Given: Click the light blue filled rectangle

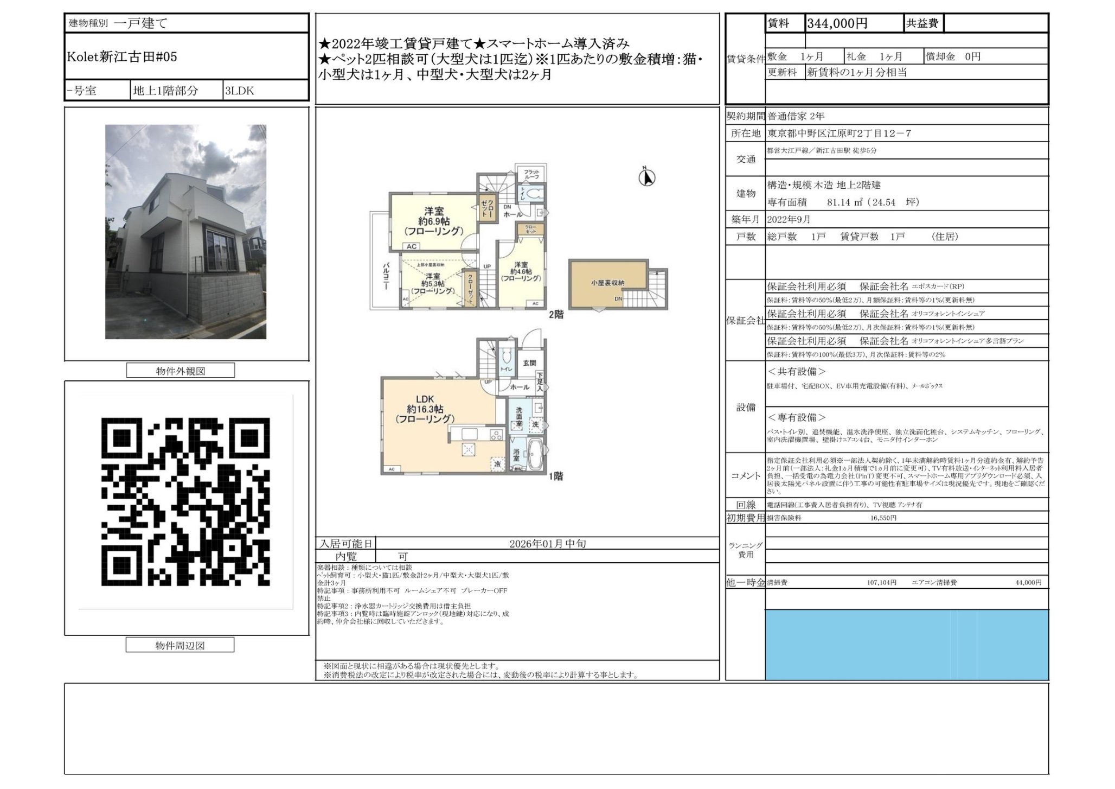Looking at the screenshot, I should (906, 644).
